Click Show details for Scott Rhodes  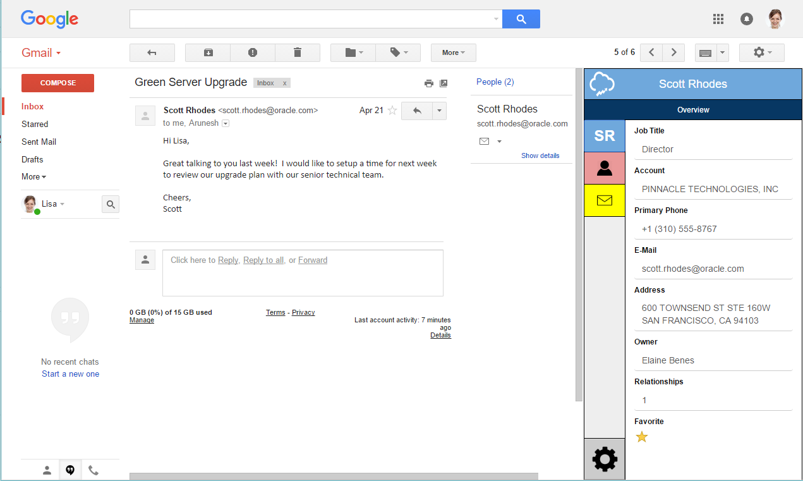pos(540,155)
